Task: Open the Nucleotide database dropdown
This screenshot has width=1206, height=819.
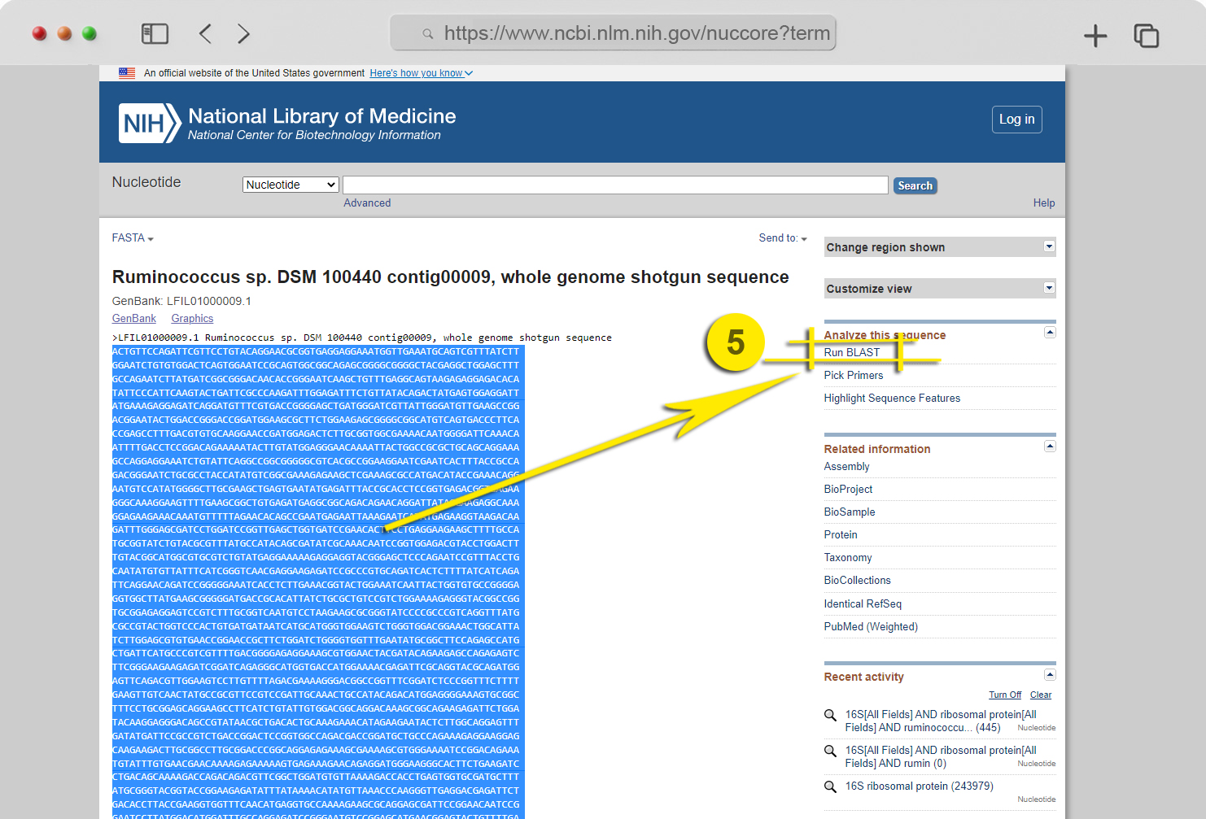Action: pyautogui.click(x=291, y=185)
